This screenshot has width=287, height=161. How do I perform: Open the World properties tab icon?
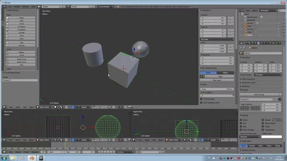point(255,43)
